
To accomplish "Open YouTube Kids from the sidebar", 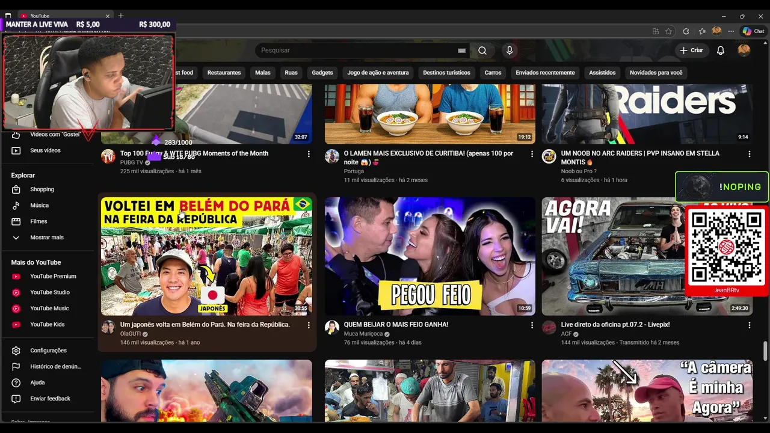I will tap(47, 325).
